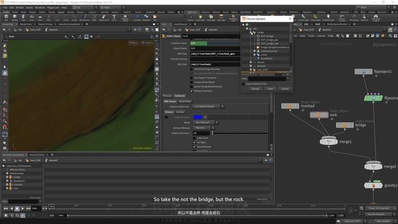Expand collisionsource1 in Choose Operator tree
The height and width of the screenshot is (224, 398).
tap(254, 51)
